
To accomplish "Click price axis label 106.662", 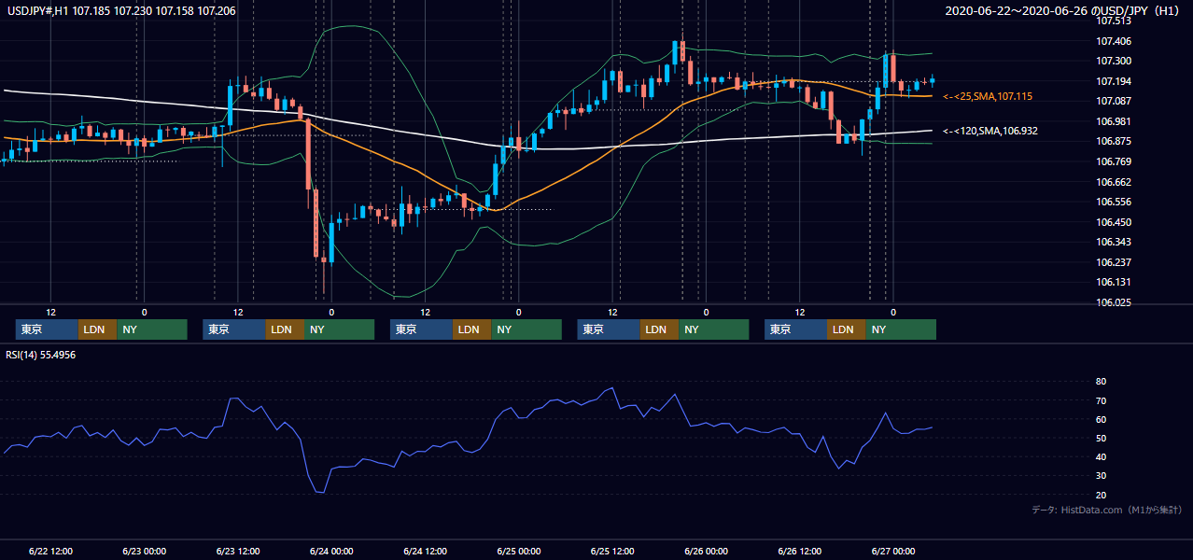I will tap(1115, 182).
